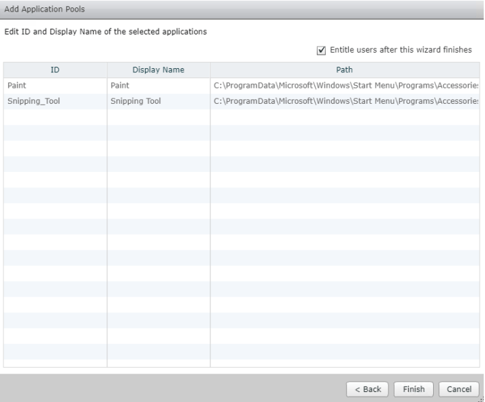The width and height of the screenshot is (485, 402).
Task: Sort by the ID column header
Action: point(55,69)
